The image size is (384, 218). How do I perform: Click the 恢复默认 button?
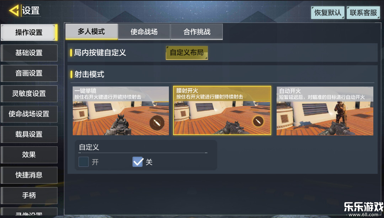[328, 13]
